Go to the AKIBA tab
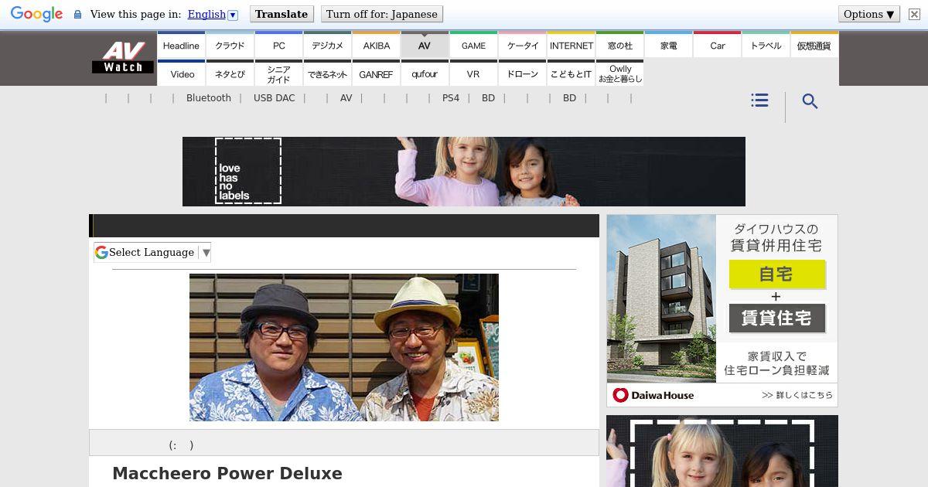The width and height of the screenshot is (928, 487). pos(376,45)
